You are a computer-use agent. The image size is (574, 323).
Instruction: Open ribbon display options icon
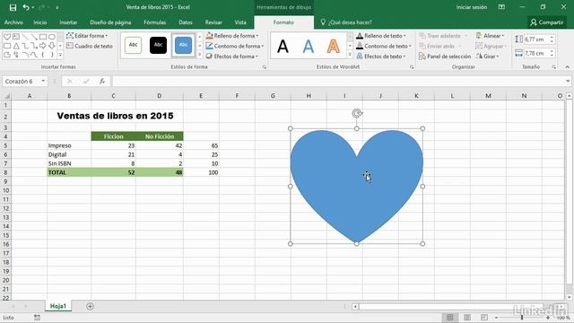(x=501, y=7)
